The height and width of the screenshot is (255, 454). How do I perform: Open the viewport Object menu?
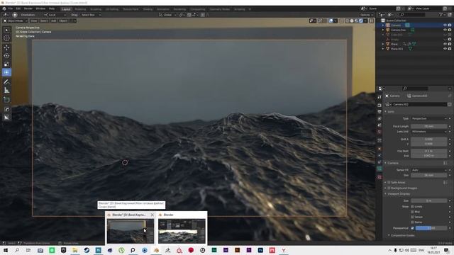tap(63, 21)
